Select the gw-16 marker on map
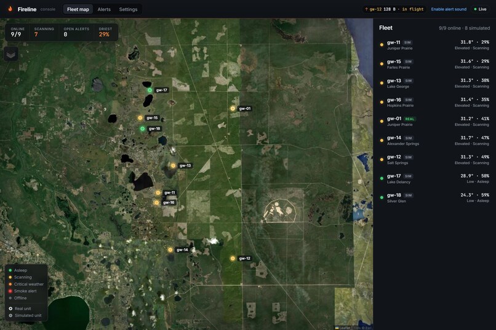This screenshot has width=496, height=330. click(x=156, y=202)
